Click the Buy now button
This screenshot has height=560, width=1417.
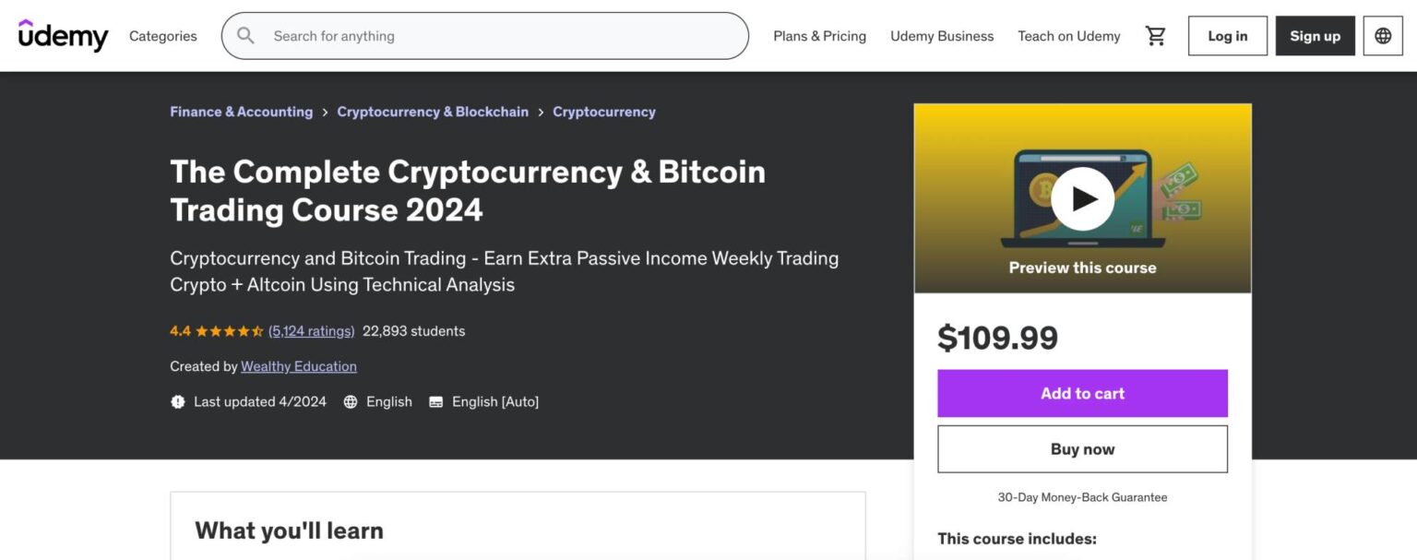pyautogui.click(x=1081, y=448)
